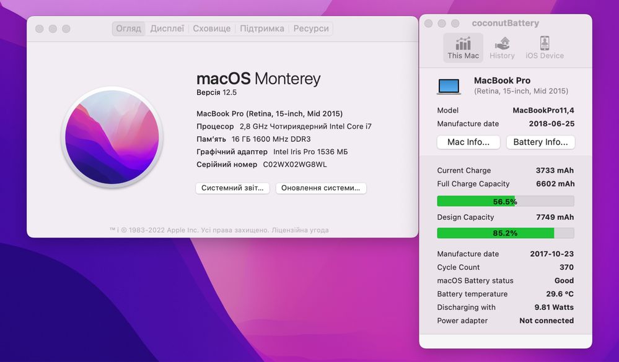Select the serial number C02WX02WG8WL
Screen dimensions: 619x362
[295, 165]
